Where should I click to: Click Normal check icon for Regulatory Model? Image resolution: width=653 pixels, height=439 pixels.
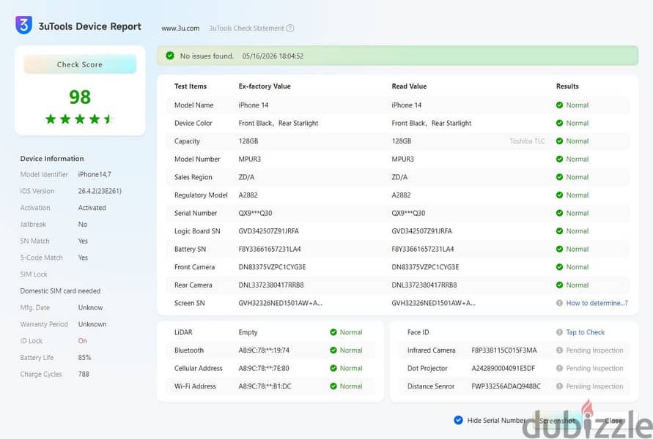point(559,195)
